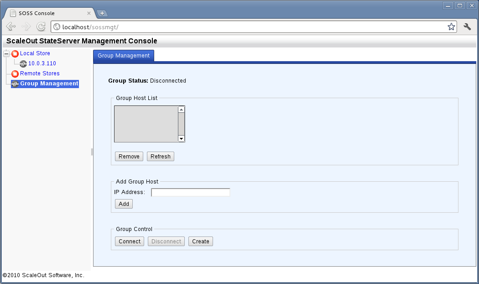
Task: Focus the IP Address input field
Action: pyautogui.click(x=191, y=192)
